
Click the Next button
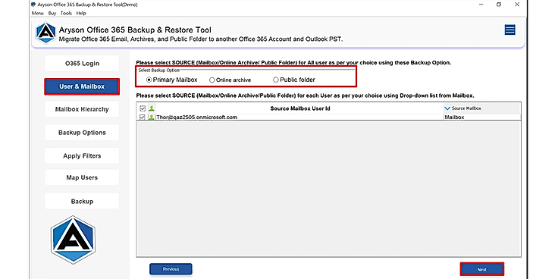[x=482, y=269]
